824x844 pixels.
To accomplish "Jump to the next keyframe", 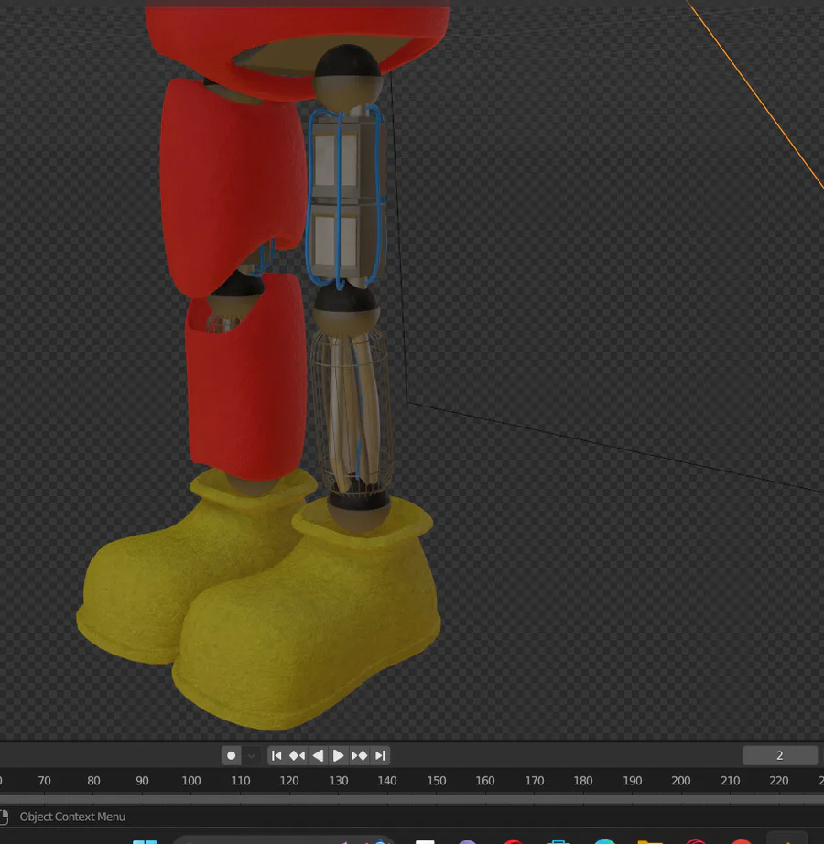I will (360, 756).
